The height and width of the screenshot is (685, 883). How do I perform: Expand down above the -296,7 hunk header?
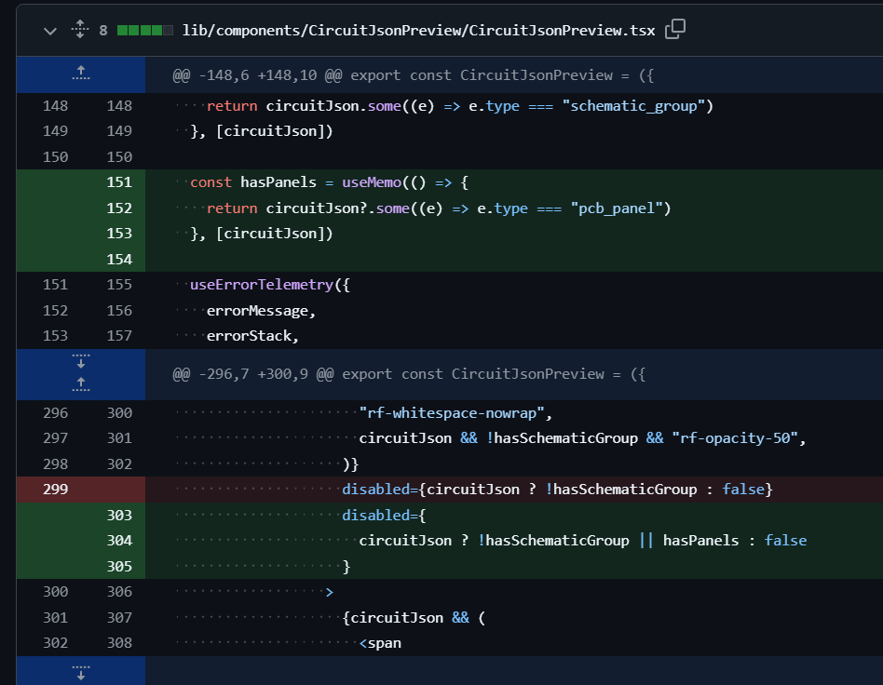coord(80,362)
